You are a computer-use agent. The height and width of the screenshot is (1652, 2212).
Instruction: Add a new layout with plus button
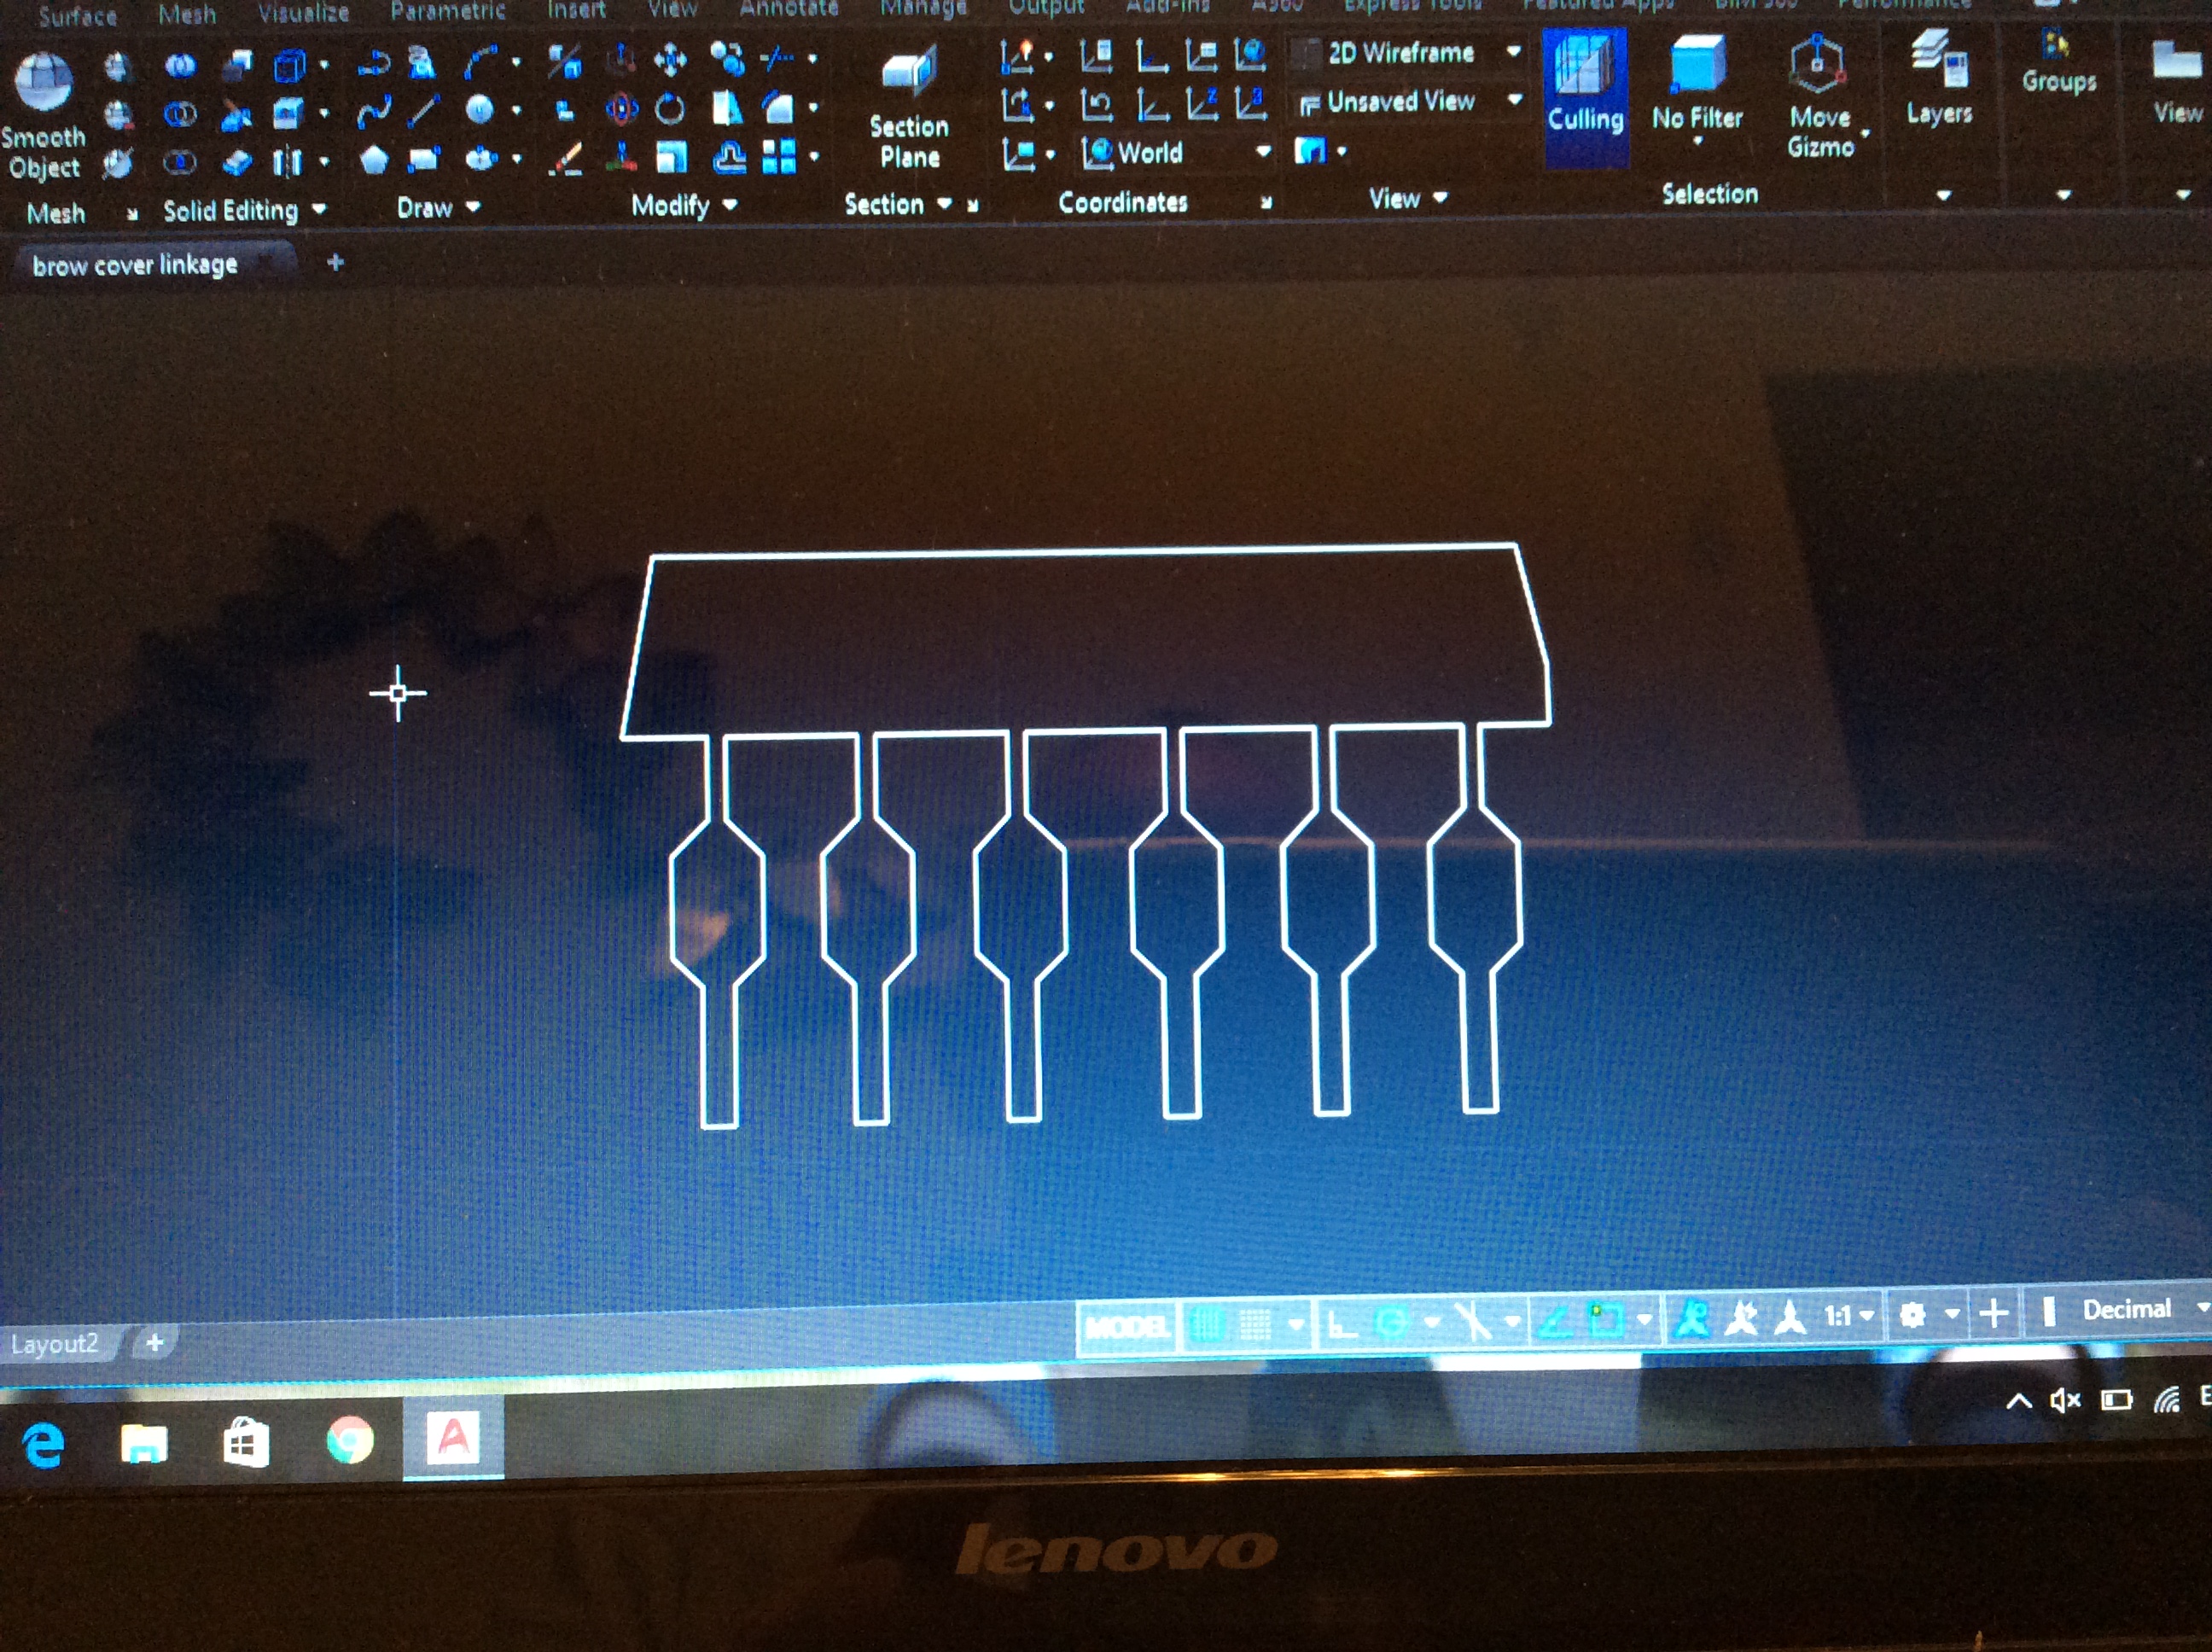[155, 1341]
